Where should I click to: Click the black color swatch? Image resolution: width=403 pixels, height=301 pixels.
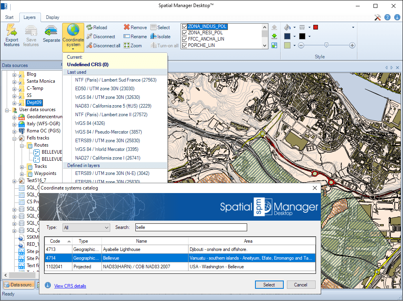coord(302,36)
